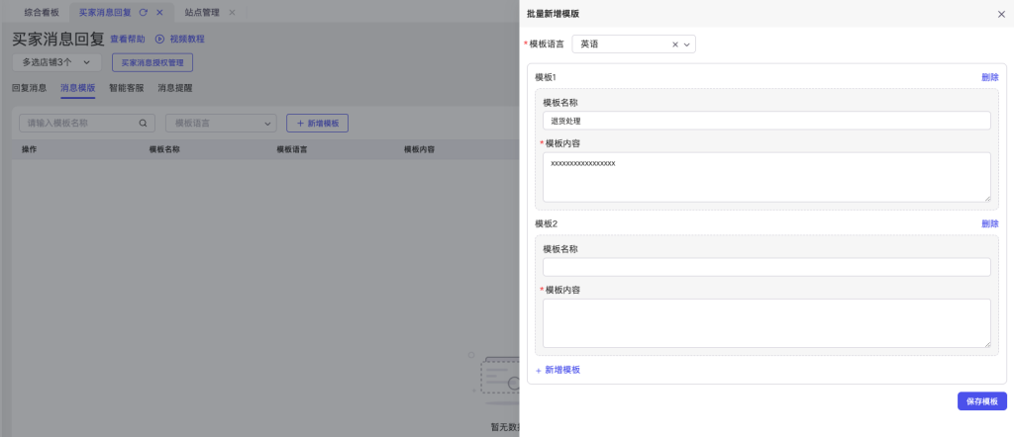This screenshot has height=437, width=1014.
Task: Clear the selected 英语 language value
Action: tap(675, 44)
